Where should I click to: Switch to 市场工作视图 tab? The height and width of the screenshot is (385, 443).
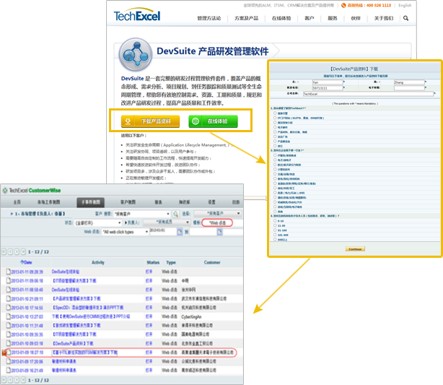48,202
